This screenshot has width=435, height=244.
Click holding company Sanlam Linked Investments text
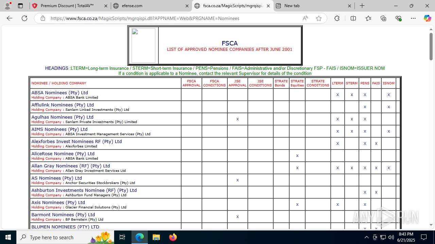[x=97, y=110]
